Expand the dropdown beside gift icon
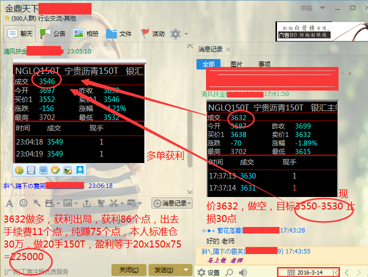The image size is (368, 277). click(x=58, y=203)
